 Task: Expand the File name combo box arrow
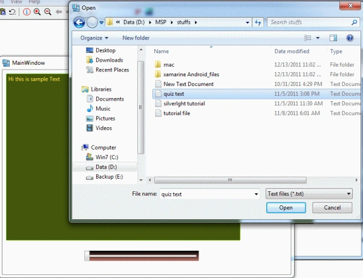(256, 194)
